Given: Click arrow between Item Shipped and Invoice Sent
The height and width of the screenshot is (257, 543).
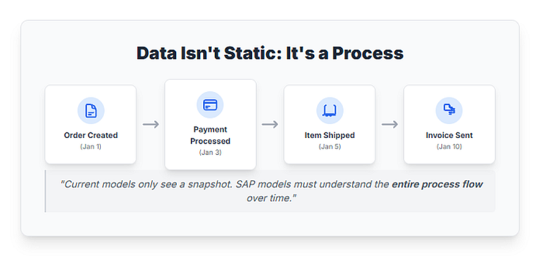Looking at the screenshot, I should click(390, 124).
